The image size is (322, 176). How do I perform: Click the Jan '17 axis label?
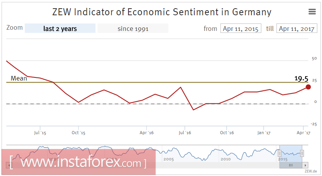coord(264,133)
